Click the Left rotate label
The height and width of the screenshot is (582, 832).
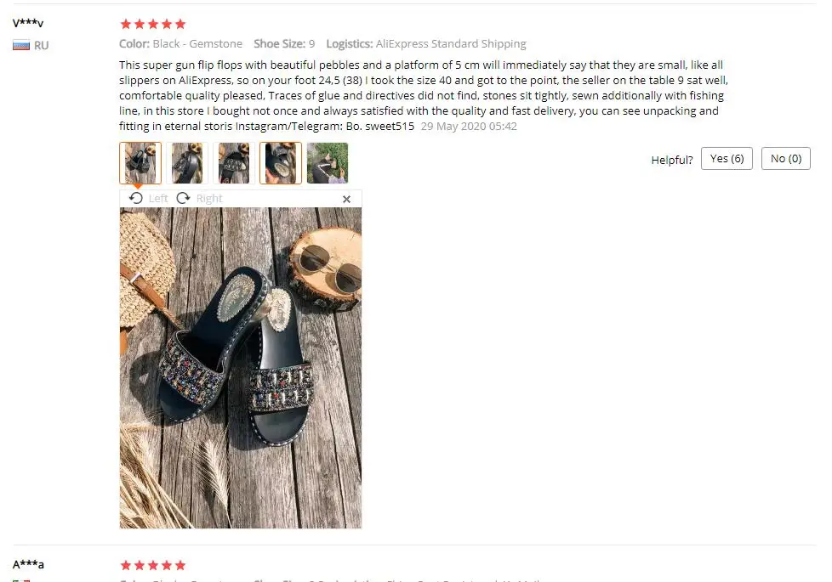point(158,198)
